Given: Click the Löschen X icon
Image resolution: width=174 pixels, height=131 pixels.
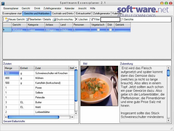Looking at the screenshot, I should click(x=76, y=19).
